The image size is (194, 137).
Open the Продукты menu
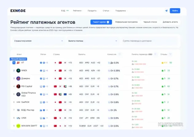tap(92, 11)
